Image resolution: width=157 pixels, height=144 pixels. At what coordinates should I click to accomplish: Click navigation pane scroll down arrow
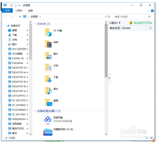[31, 134]
